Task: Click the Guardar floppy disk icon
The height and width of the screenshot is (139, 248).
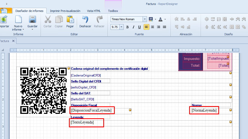Action: (x=32, y=19)
